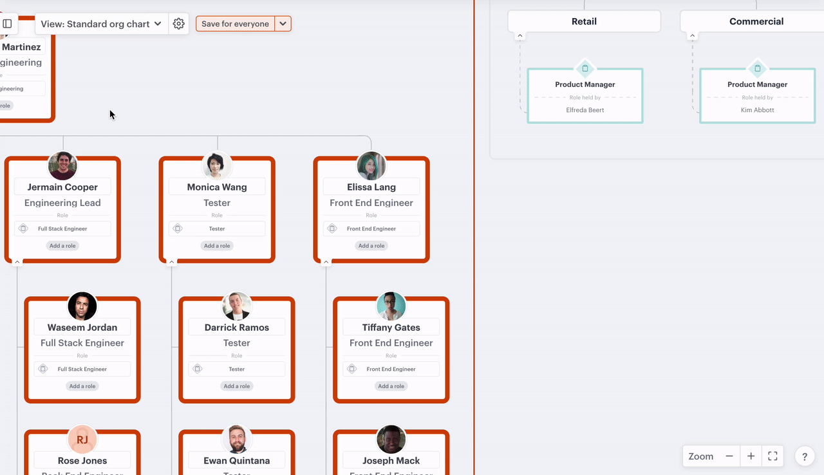The height and width of the screenshot is (475, 824).
Task: Click Add a role on Tiffany Gates's card
Action: (391, 386)
